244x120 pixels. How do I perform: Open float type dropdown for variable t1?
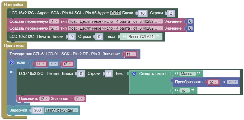115,21
